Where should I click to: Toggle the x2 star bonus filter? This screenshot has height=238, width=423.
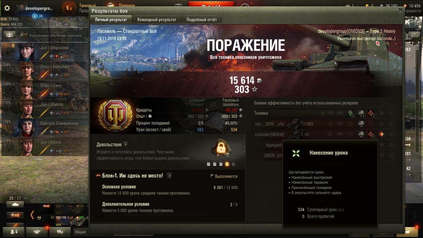point(15,215)
